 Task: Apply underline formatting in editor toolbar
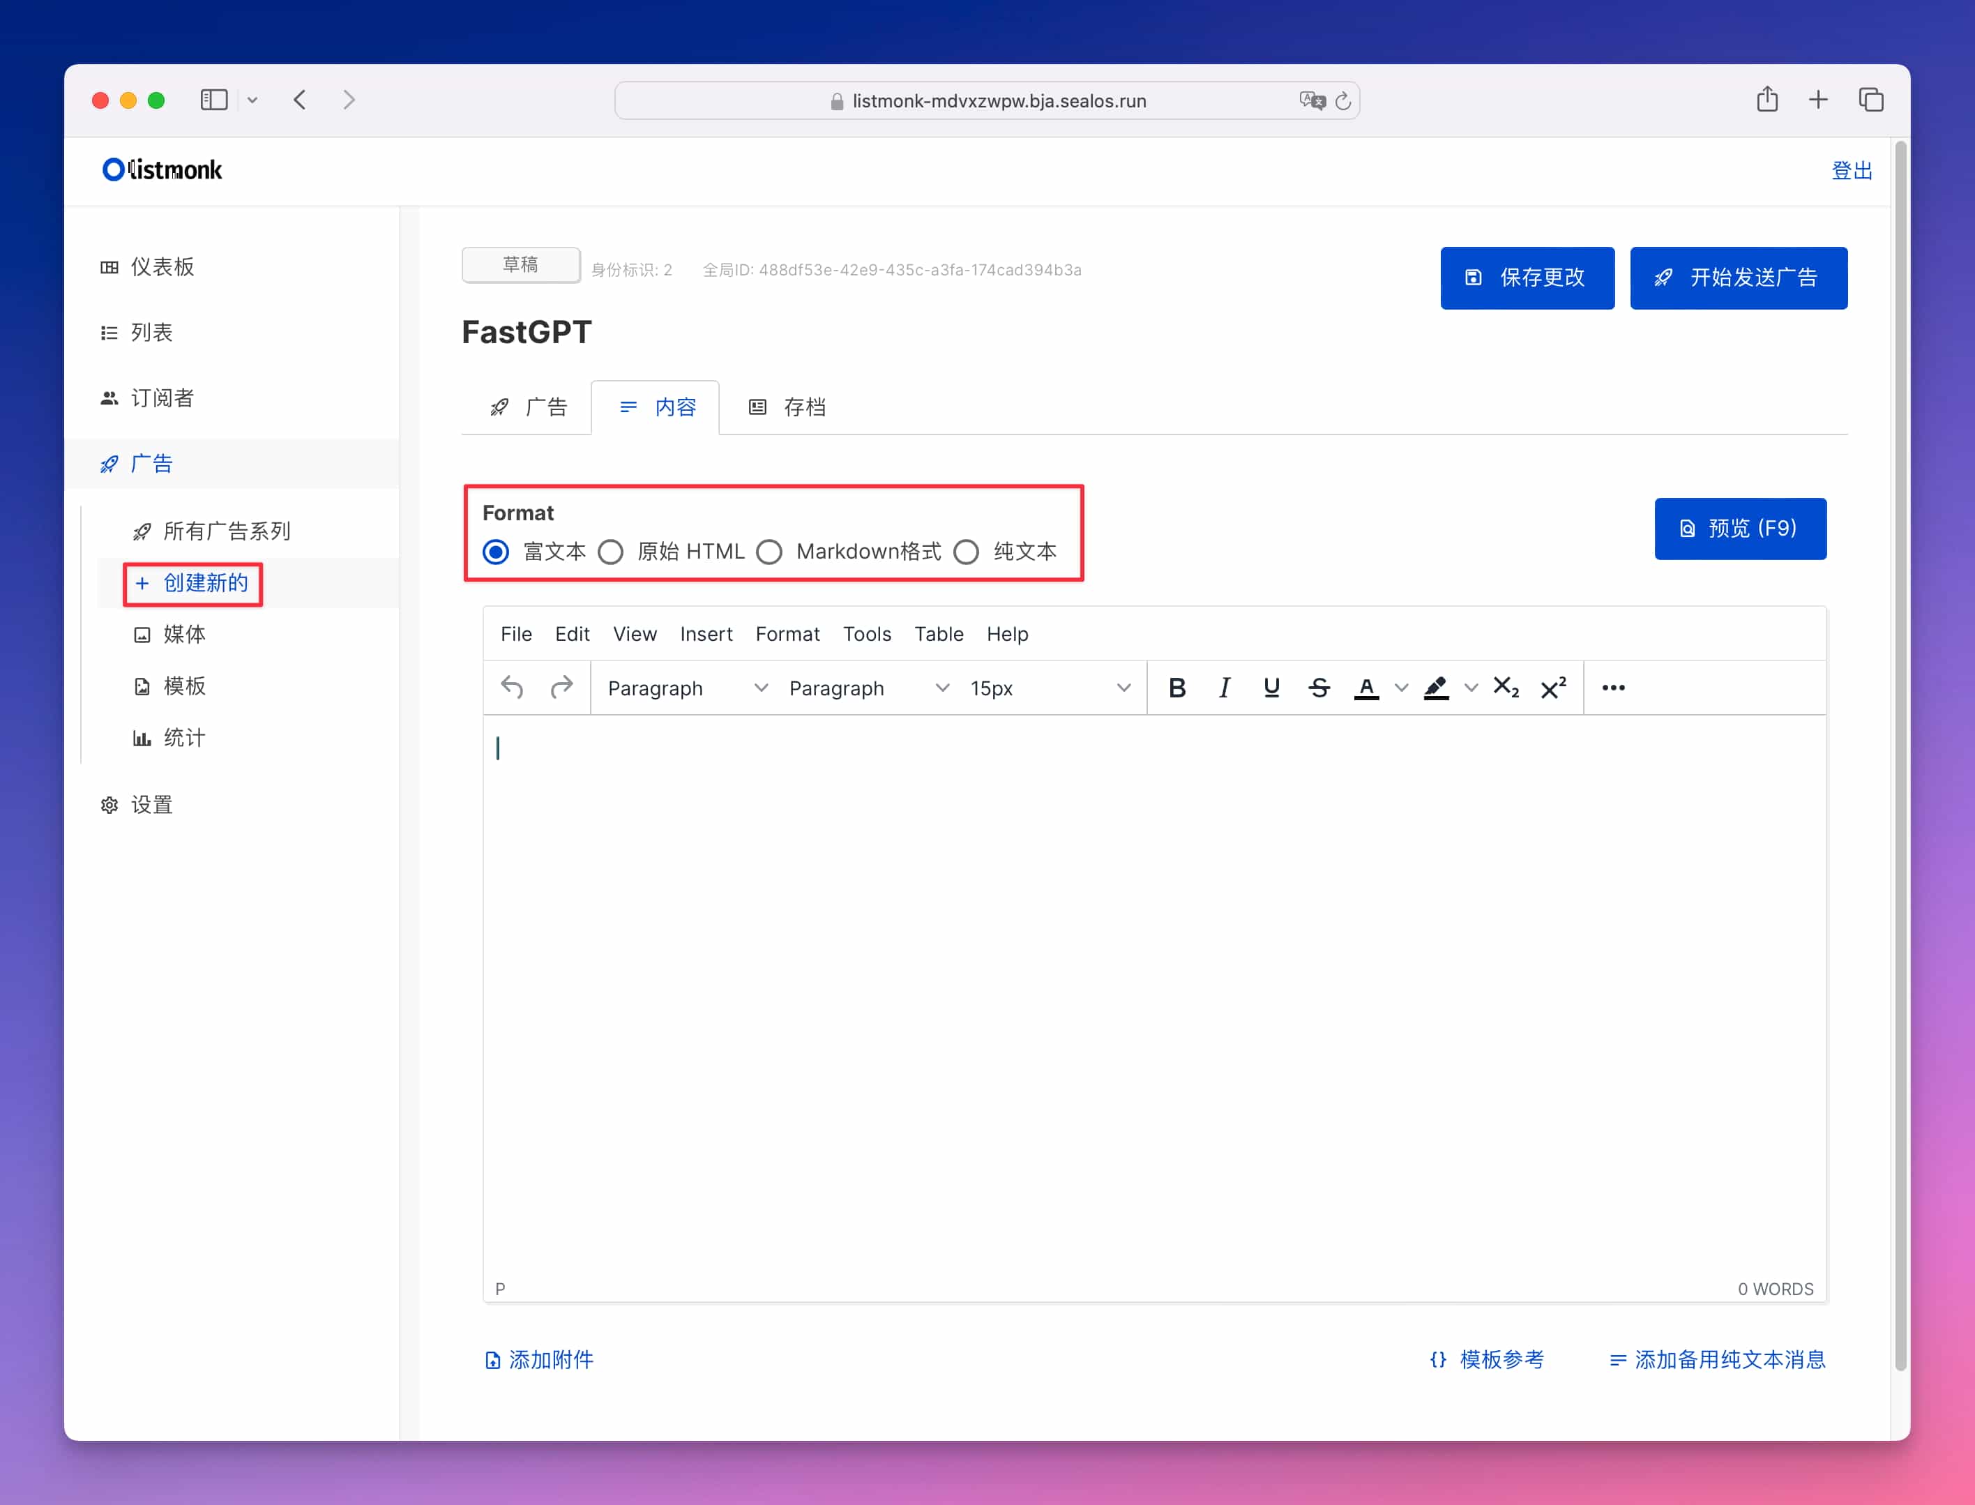coord(1271,688)
